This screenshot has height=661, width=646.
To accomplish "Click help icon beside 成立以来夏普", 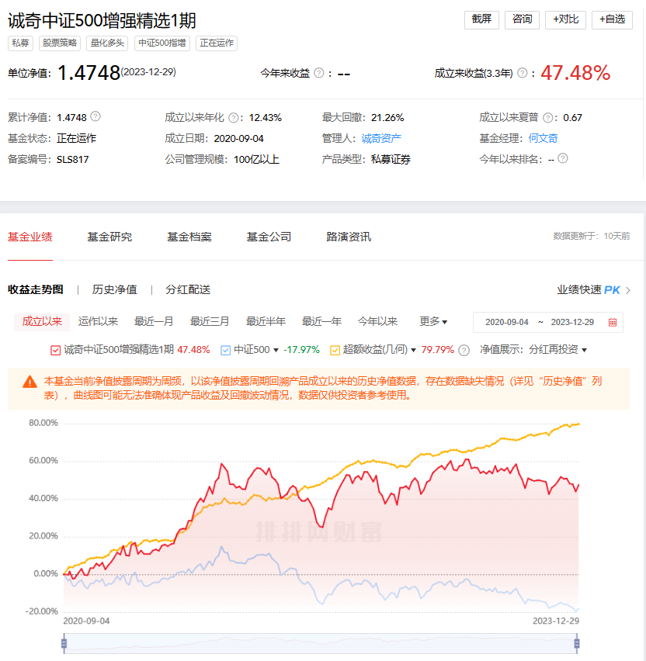I will tap(547, 118).
